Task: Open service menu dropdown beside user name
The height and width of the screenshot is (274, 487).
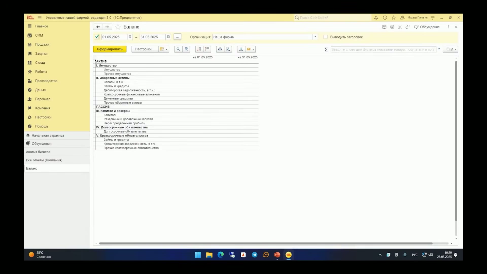Action: point(433,18)
